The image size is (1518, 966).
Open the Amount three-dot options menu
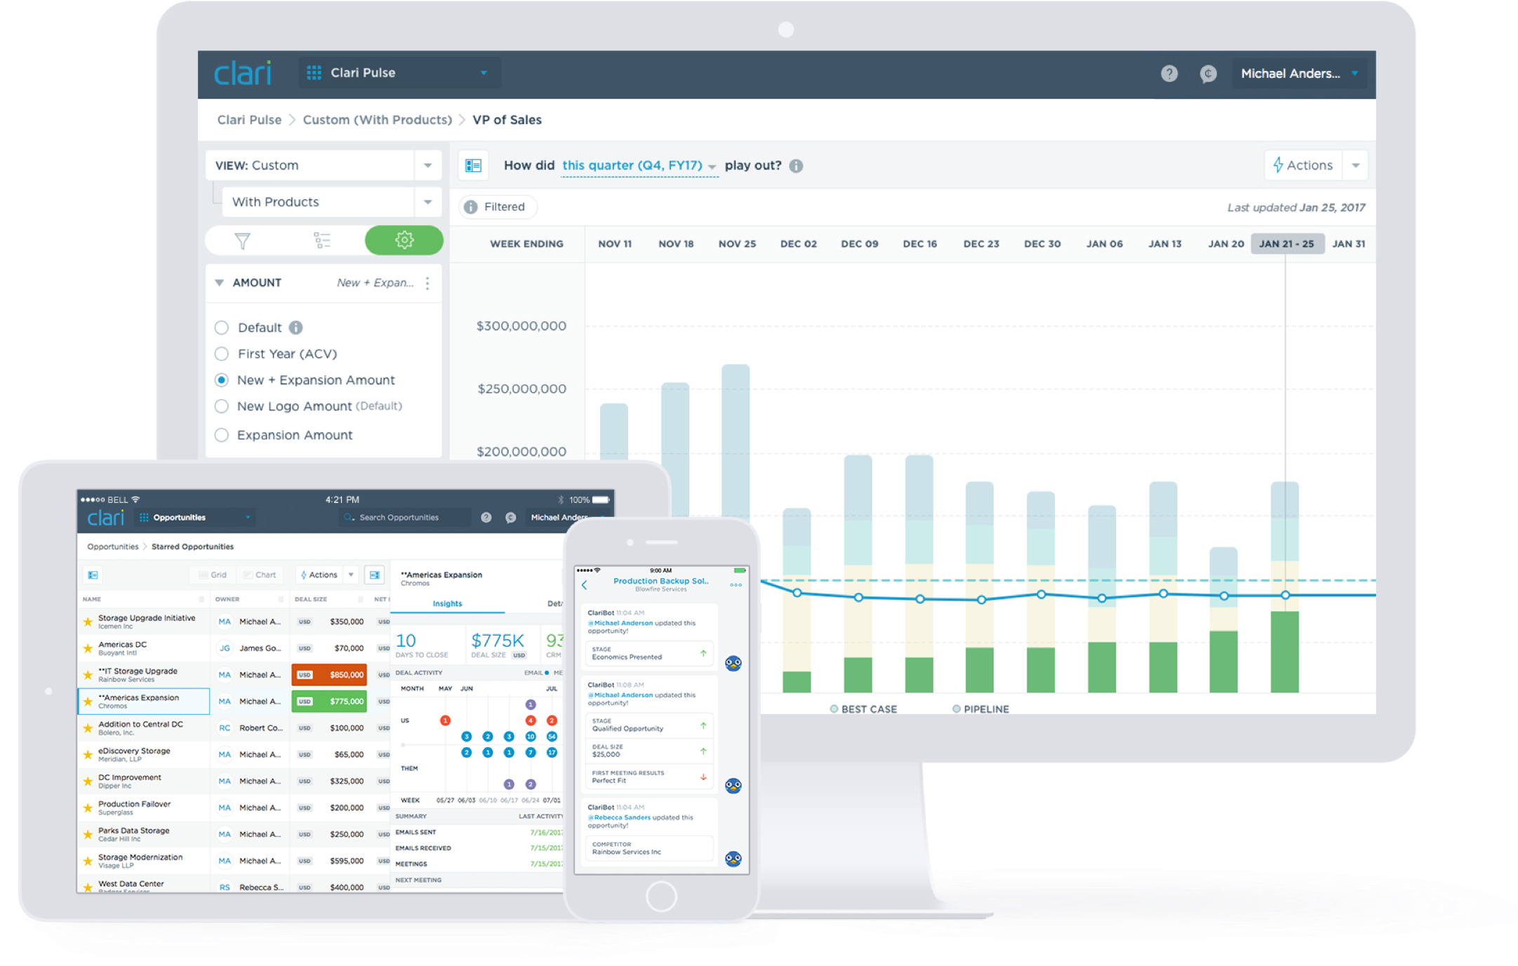point(427,283)
